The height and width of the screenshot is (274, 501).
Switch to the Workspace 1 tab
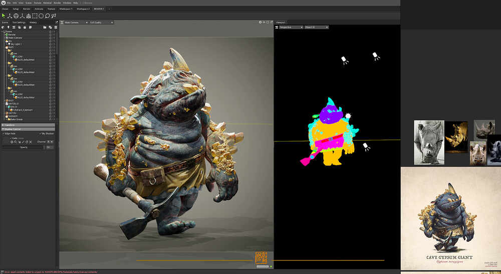click(66, 9)
